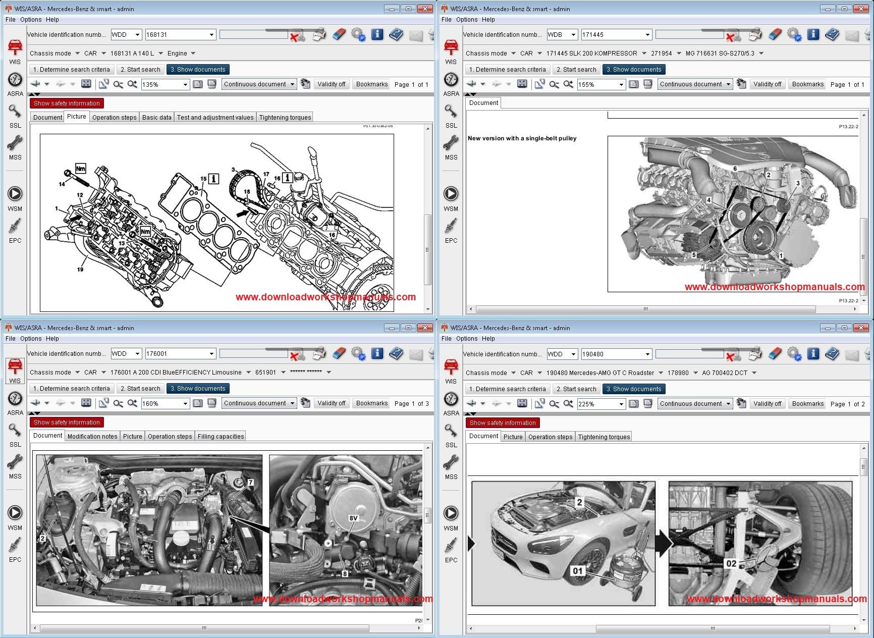This screenshot has width=874, height=638.
Task: Toggle Validity off in bottom-left window
Action: point(332,403)
